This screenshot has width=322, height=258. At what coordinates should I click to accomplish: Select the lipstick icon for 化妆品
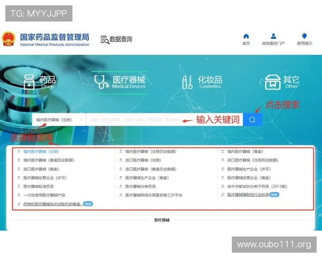(x=187, y=82)
